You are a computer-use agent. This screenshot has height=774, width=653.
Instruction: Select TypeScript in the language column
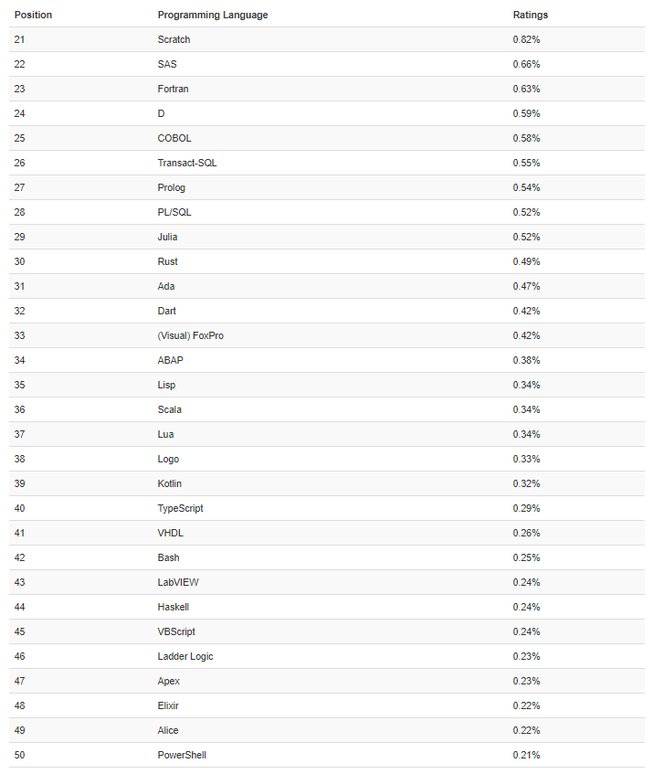180,509
